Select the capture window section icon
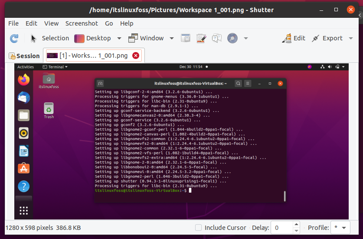The image size is (363, 239). point(186,38)
